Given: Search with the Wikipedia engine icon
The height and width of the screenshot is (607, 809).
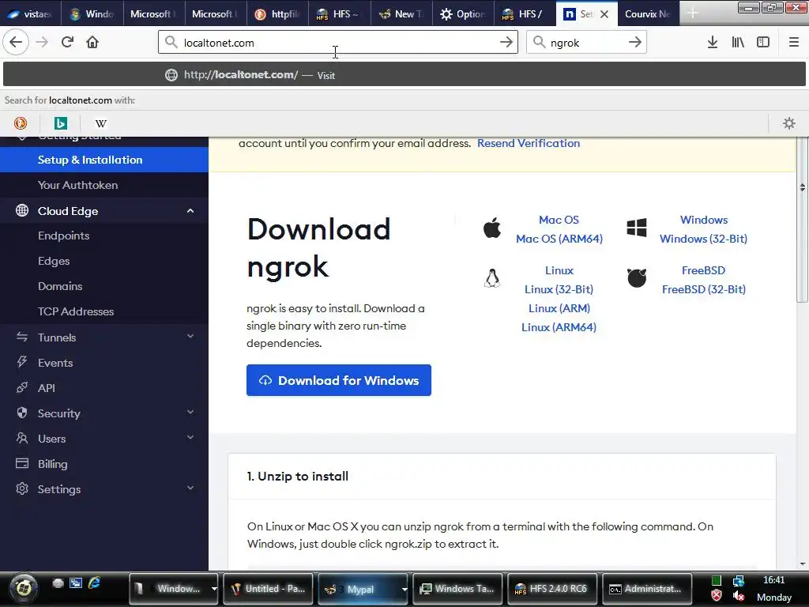Looking at the screenshot, I should click(x=101, y=123).
